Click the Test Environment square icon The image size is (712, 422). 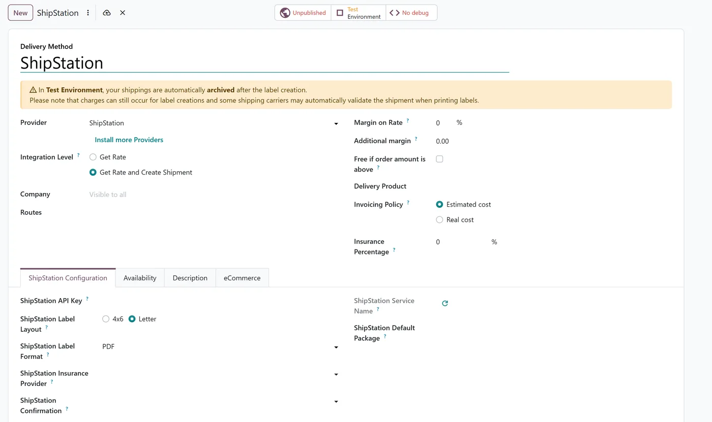[340, 13]
